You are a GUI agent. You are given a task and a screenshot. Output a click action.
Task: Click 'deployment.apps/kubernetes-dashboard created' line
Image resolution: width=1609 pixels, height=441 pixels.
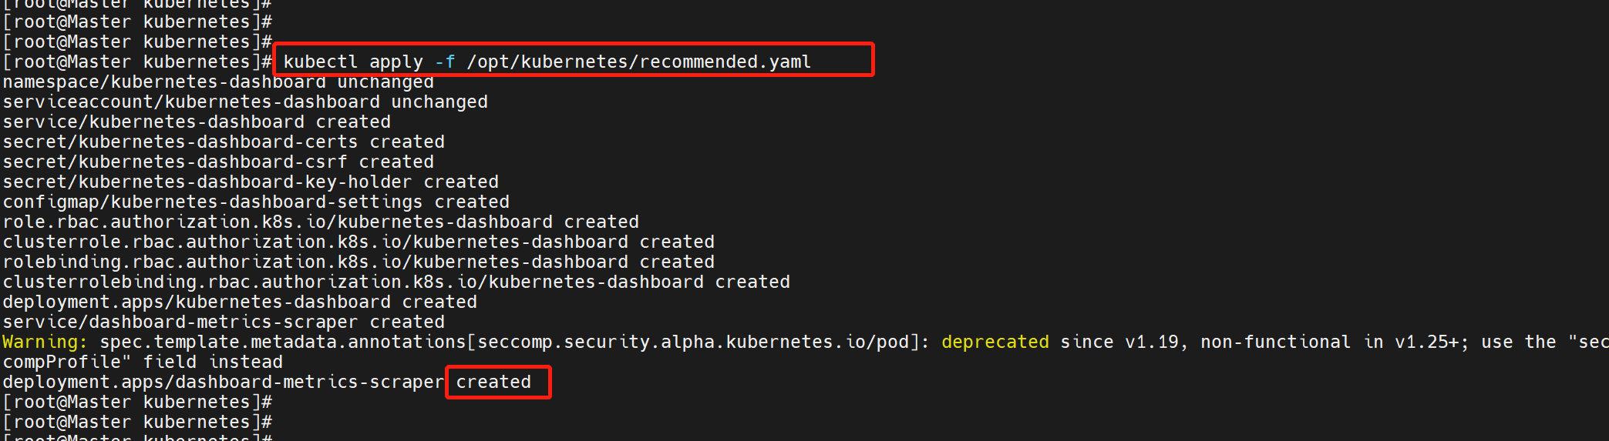click(x=240, y=302)
